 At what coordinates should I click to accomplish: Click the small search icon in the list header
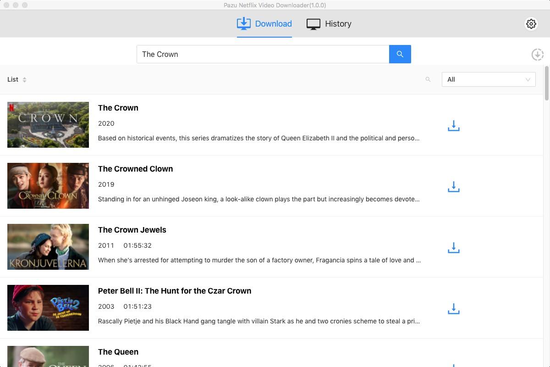point(428,79)
